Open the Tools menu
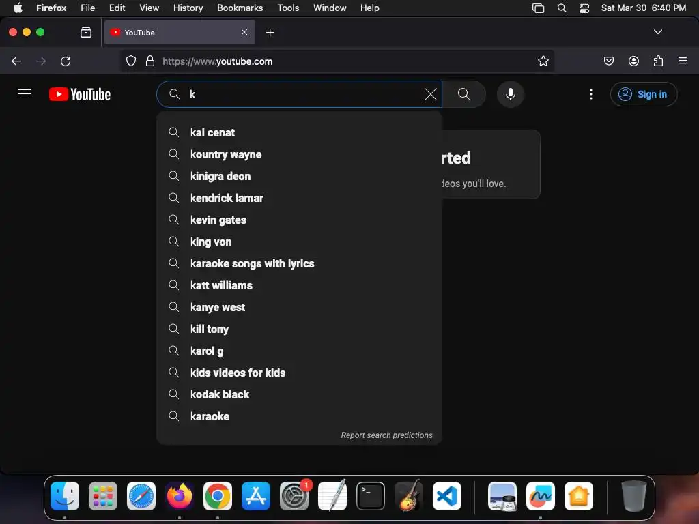Image resolution: width=699 pixels, height=524 pixels. point(288,8)
